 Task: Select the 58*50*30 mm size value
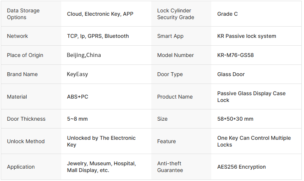pyautogui.click(x=235, y=119)
